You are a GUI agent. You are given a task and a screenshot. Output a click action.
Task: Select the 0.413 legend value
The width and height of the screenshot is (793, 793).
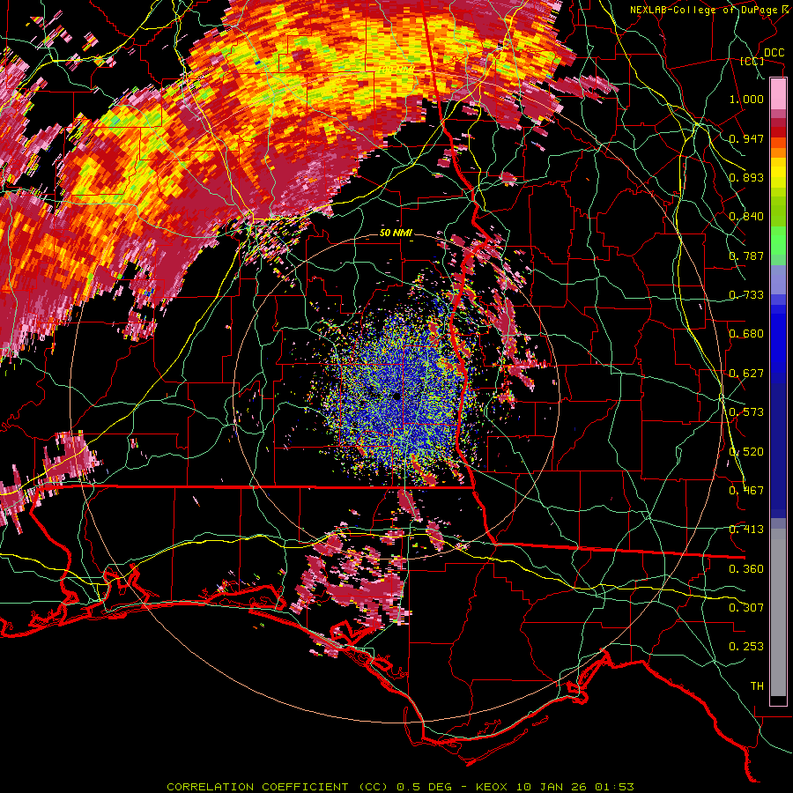pos(746,530)
